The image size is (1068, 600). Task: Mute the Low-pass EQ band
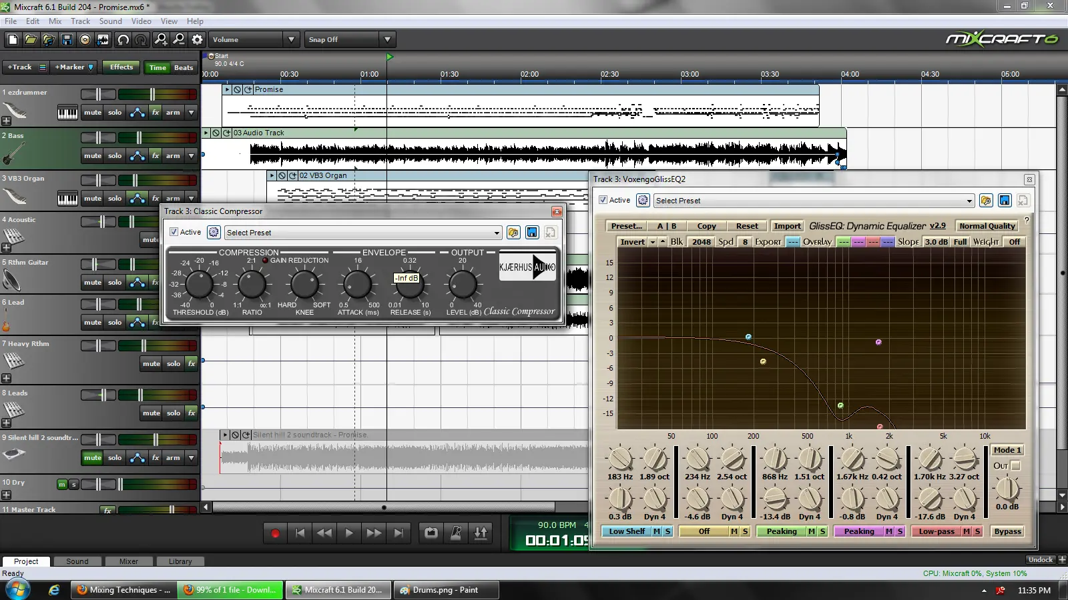pos(967,531)
